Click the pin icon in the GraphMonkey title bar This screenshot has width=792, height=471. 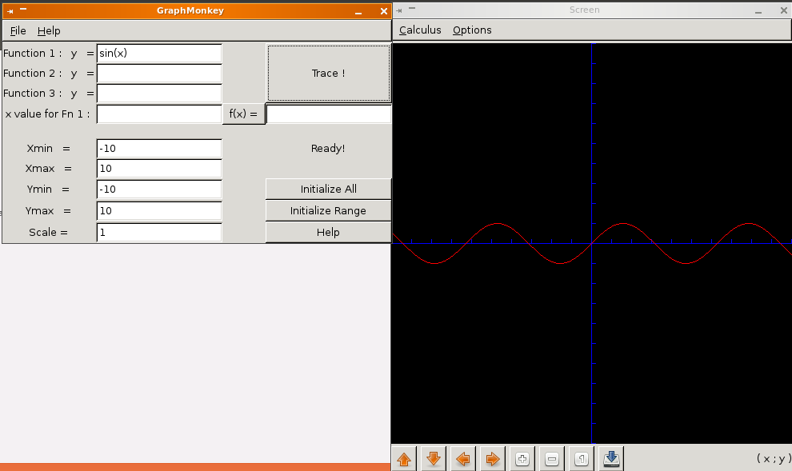[10, 11]
